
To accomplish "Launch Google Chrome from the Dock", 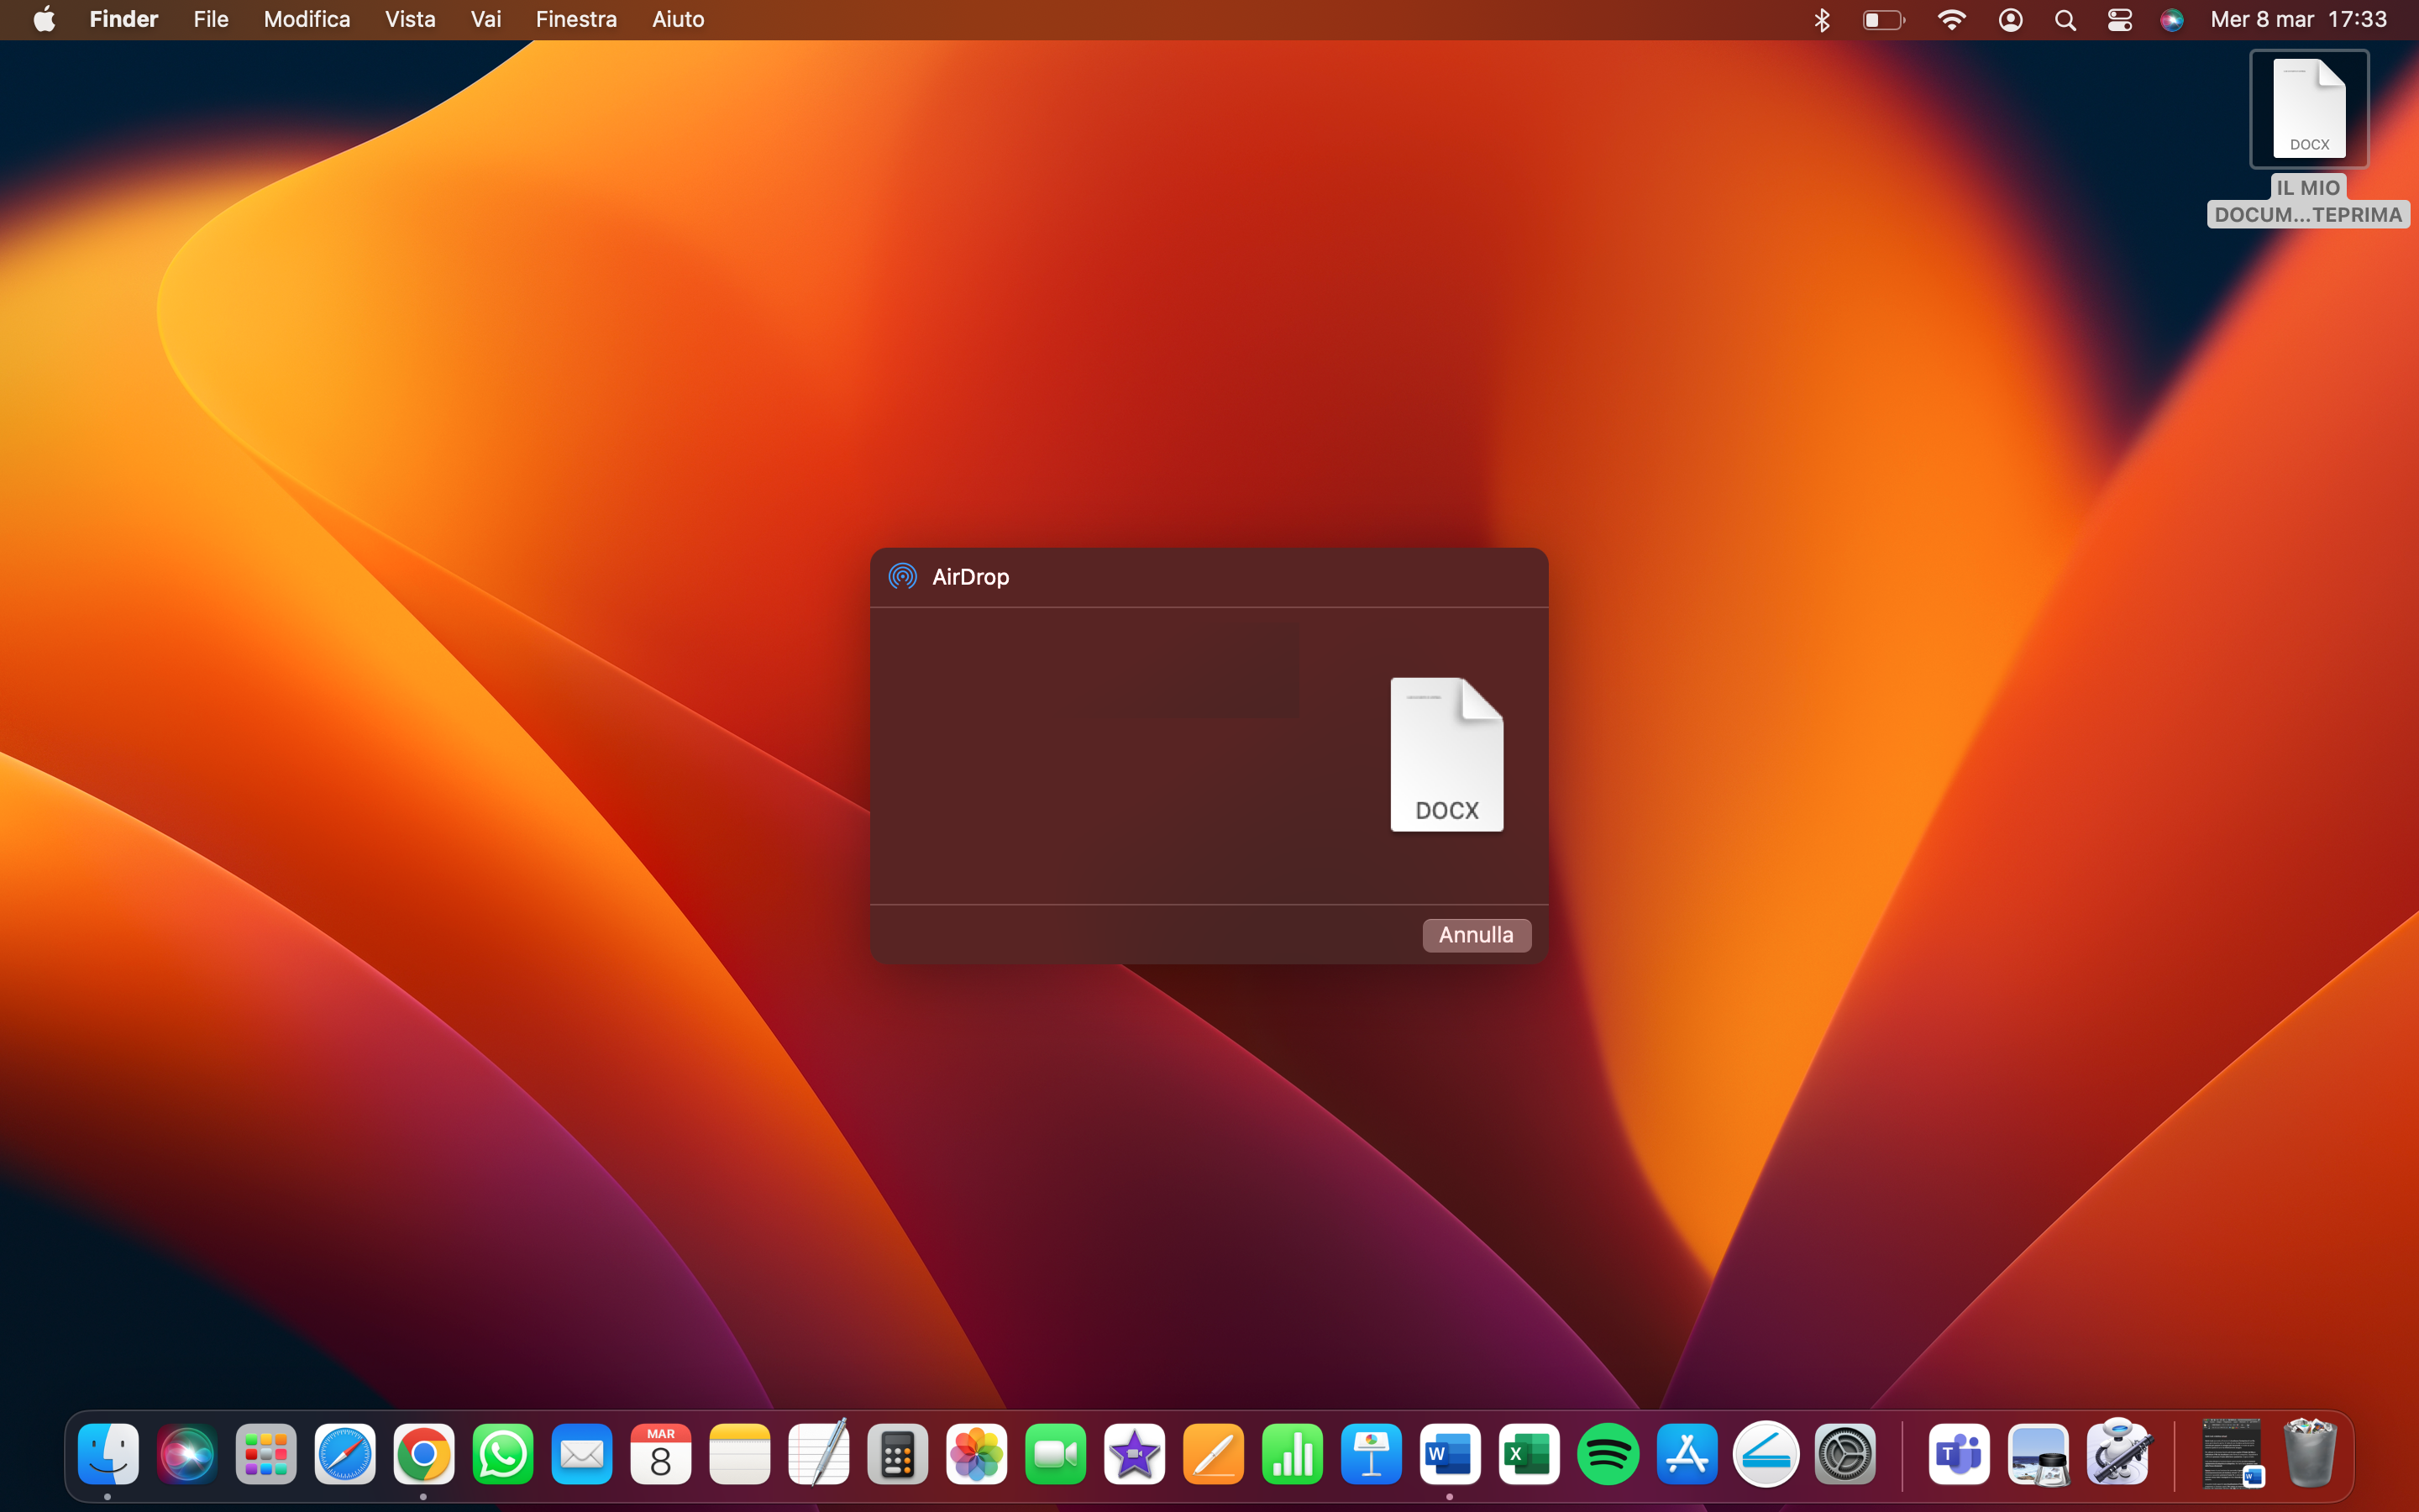I will point(424,1454).
